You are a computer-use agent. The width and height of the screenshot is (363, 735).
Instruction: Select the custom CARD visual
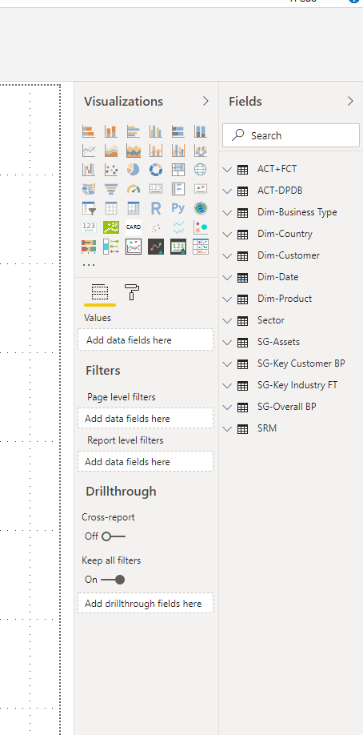(x=134, y=227)
